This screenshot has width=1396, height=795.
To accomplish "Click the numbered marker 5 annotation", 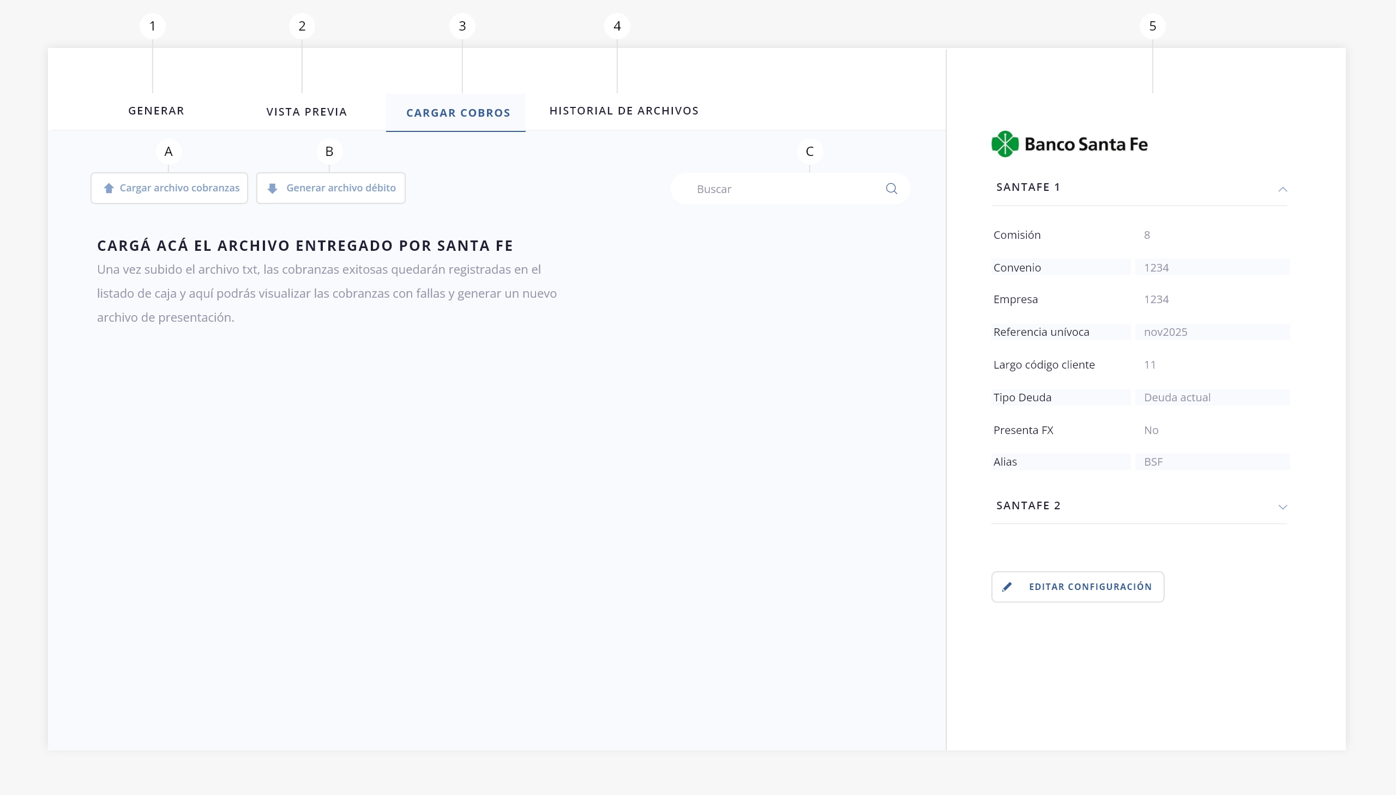I will pyautogui.click(x=1152, y=26).
